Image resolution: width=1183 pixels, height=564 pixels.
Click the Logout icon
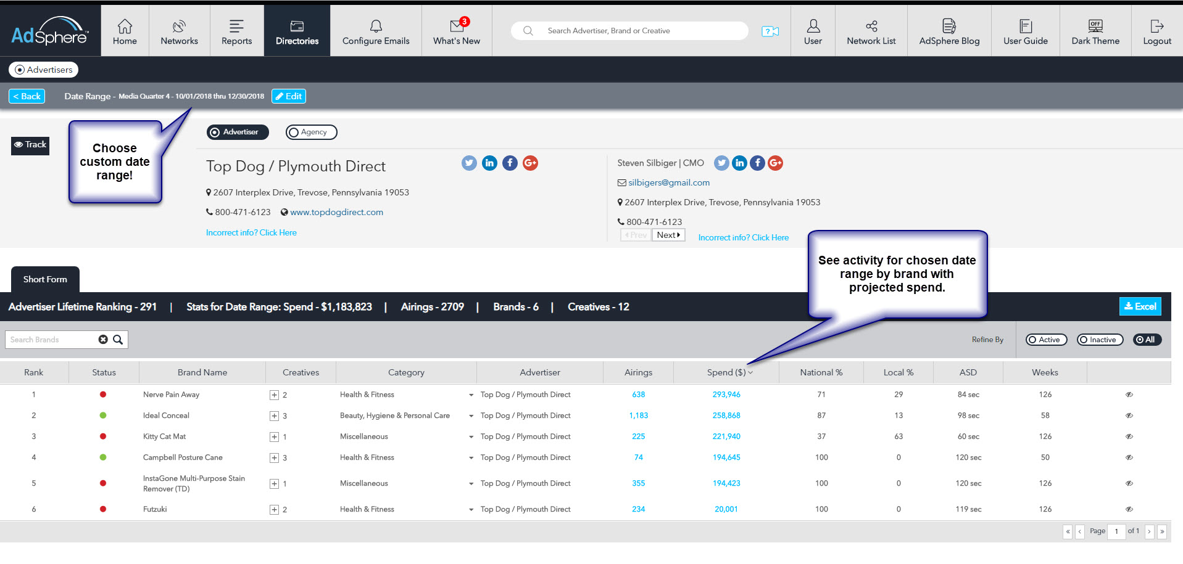[1157, 26]
